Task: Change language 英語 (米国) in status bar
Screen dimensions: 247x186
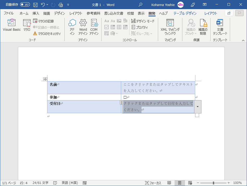Action: (x=70, y=183)
